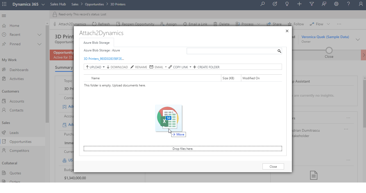Click Sales breadcrumb link
366x193 pixels.
coord(75,4)
